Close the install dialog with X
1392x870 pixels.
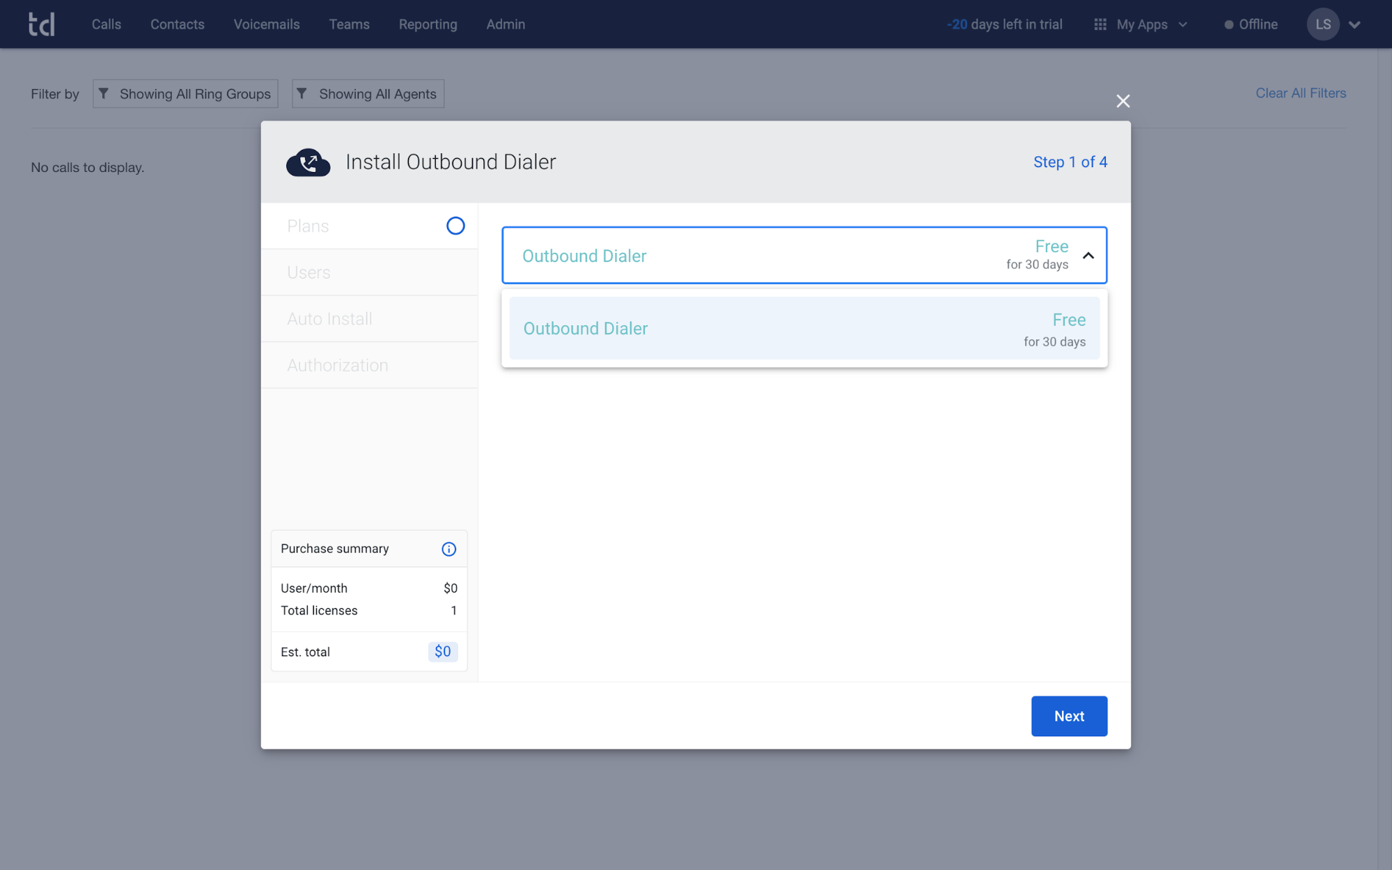pos(1123,101)
